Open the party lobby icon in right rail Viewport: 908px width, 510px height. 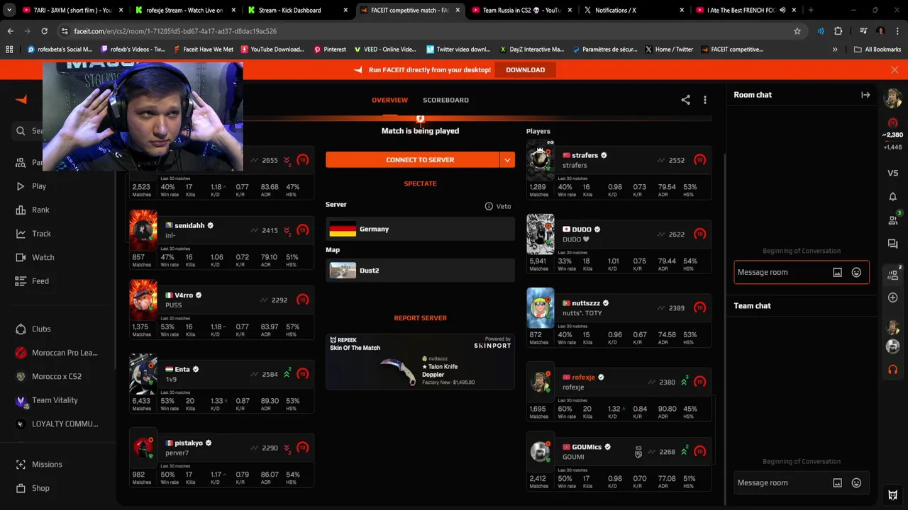pos(892,275)
